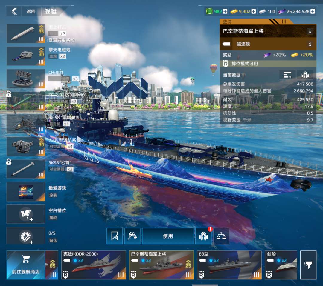Click the keys icon beside 使用 button

pyautogui.click(x=132, y=236)
